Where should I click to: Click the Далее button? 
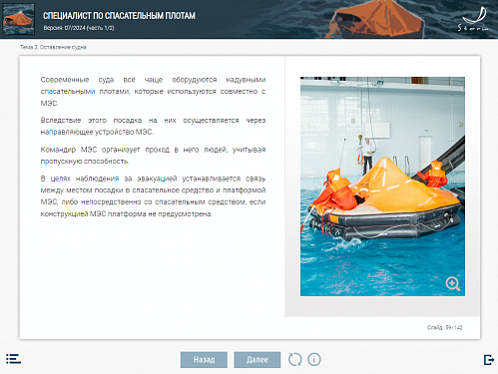pos(257,360)
